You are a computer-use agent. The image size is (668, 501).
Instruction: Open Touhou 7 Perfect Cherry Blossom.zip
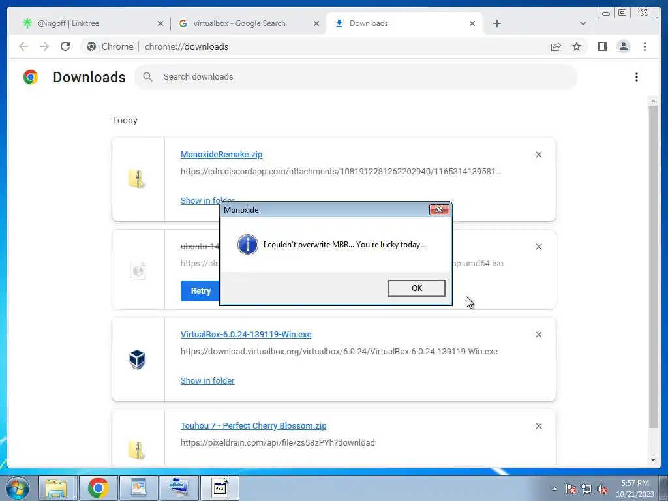pos(254,425)
